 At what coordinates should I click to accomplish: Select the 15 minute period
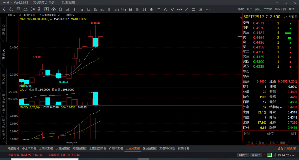coord(95,9)
